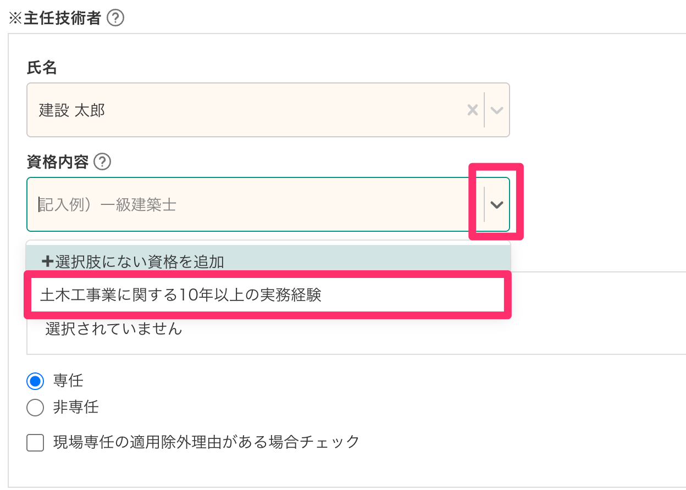The height and width of the screenshot is (490, 686).
Task: Click the 氏名 field showing 建設 太郎
Action: (x=247, y=110)
